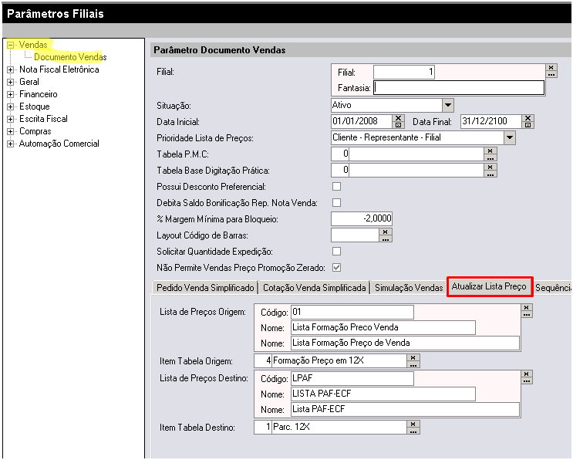Image resolution: width=573 pixels, height=460 pixels.
Task: Toggle Solicitar Quantidade Expedição checkbox
Action: coord(336,251)
